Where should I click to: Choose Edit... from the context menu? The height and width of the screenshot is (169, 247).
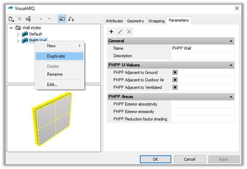click(x=60, y=84)
